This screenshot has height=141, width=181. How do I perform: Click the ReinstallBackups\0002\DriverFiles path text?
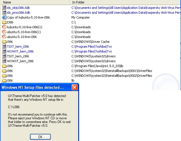click(x=112, y=76)
